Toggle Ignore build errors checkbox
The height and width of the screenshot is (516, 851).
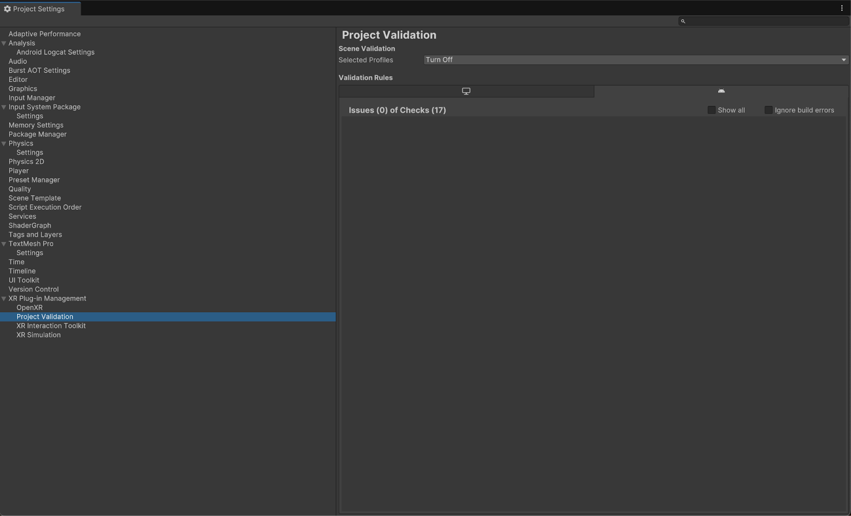768,110
